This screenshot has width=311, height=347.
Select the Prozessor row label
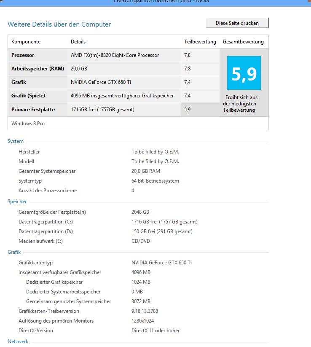(x=23, y=55)
